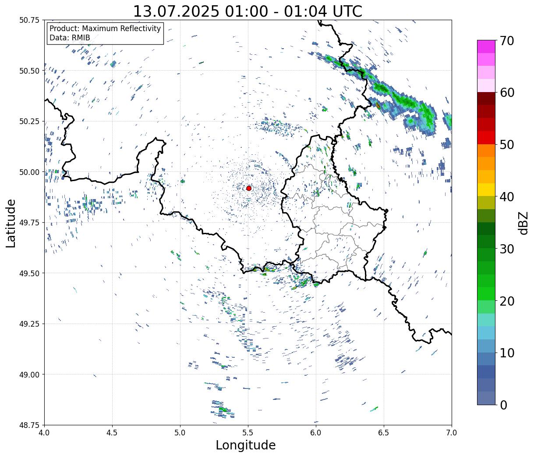The height and width of the screenshot is (456, 534).
Task: Click the latitude tick label 49.50
Action: tap(30, 273)
